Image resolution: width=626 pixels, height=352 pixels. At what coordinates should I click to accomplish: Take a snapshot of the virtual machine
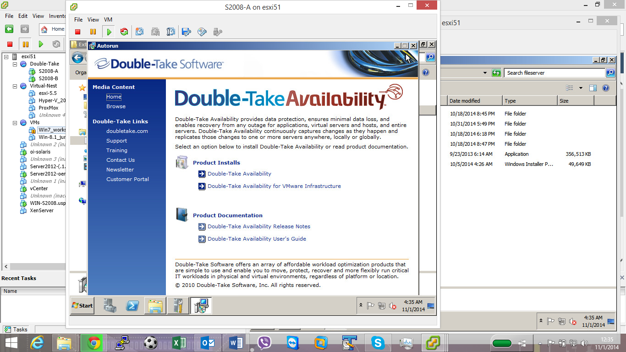pos(140,32)
